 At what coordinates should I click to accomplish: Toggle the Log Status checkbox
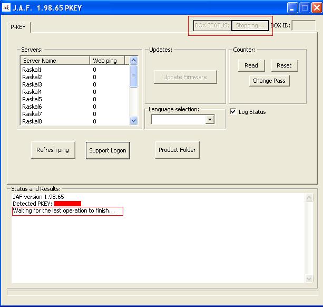pos(233,112)
